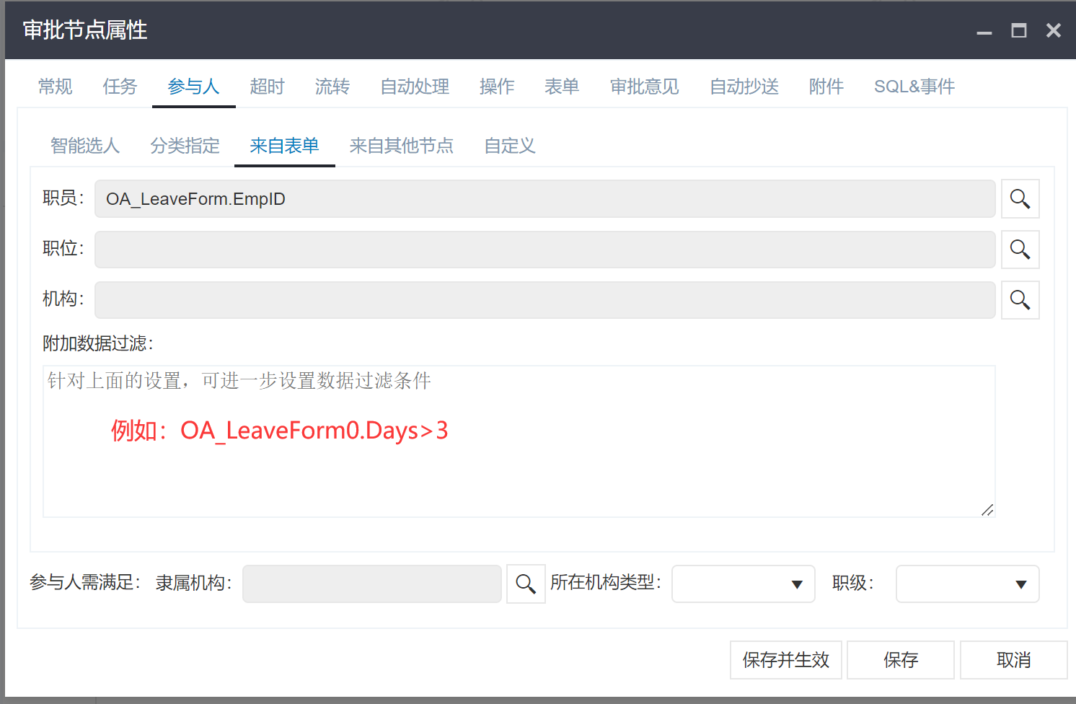Click the 隶属机构 search magnifier icon
1076x704 pixels.
coord(526,584)
